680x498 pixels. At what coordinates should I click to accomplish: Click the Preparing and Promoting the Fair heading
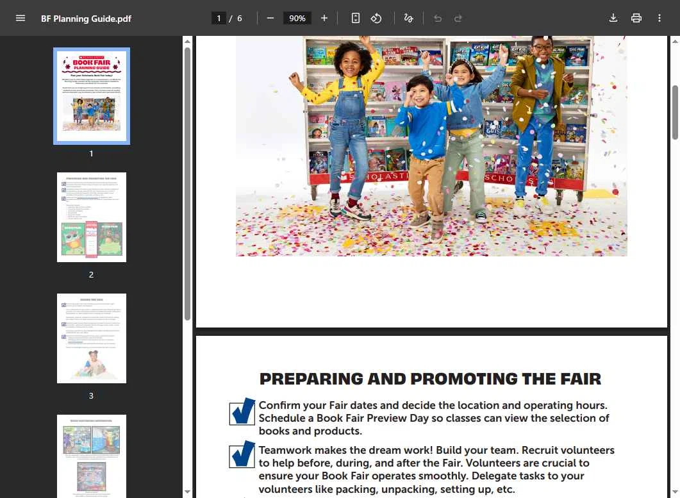tap(430, 379)
